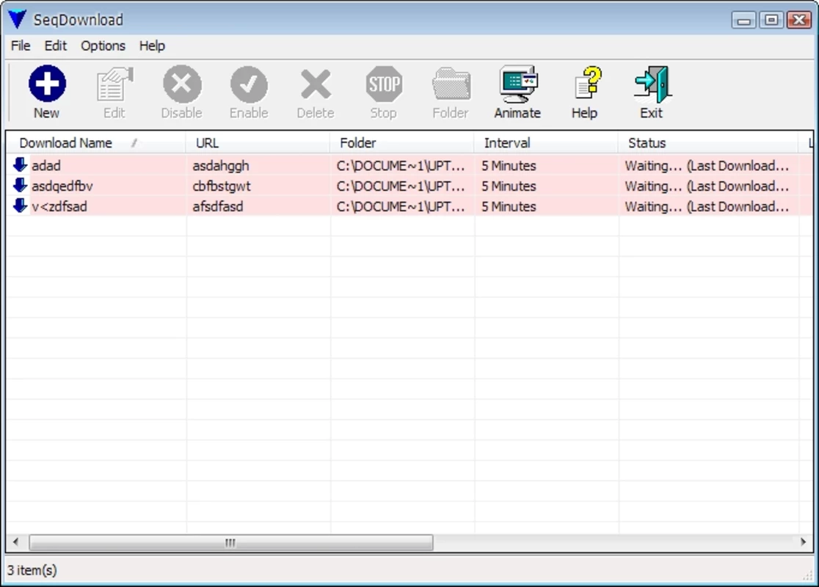
Task: Select the asdqedfbv download row
Action: [410, 186]
